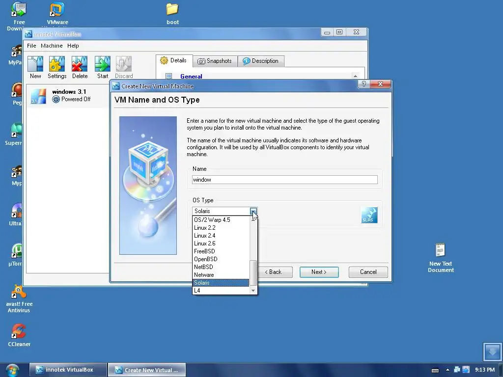Click the blue download arrow gadget

pos(492,351)
